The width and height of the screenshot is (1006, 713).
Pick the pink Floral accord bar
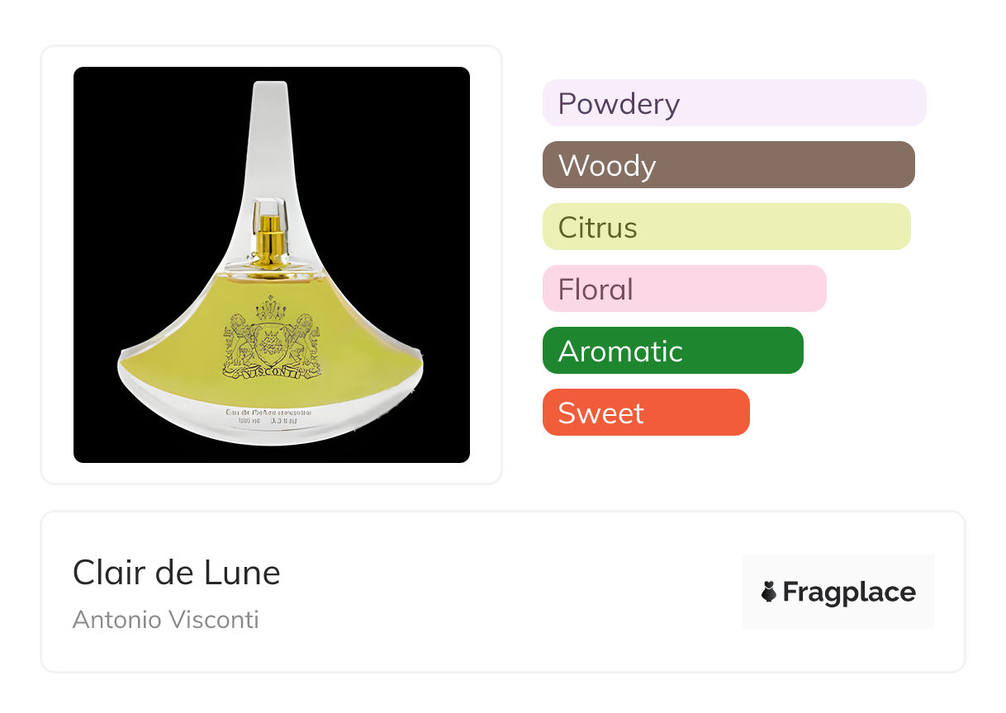[684, 289]
